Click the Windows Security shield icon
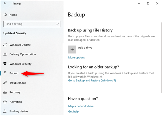 5,63
